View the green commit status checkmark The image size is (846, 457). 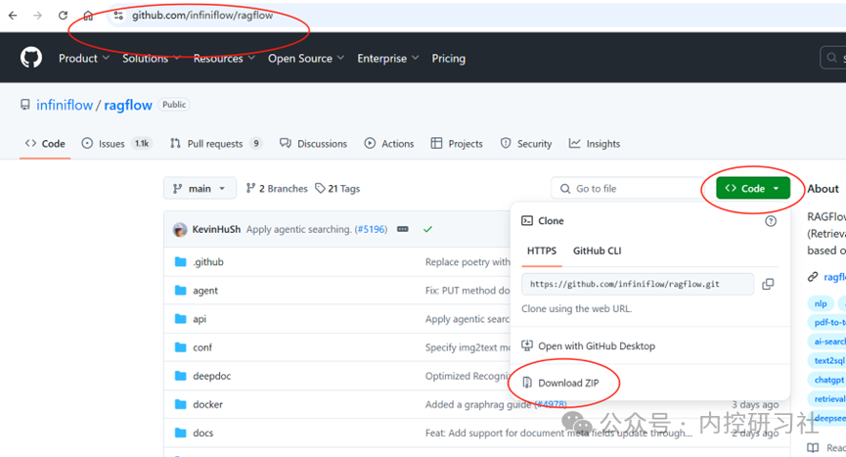pyautogui.click(x=427, y=229)
